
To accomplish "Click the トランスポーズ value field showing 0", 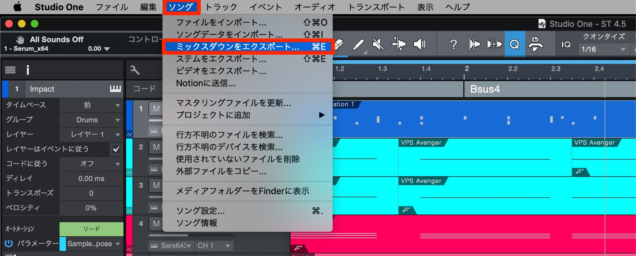I will click(x=91, y=193).
